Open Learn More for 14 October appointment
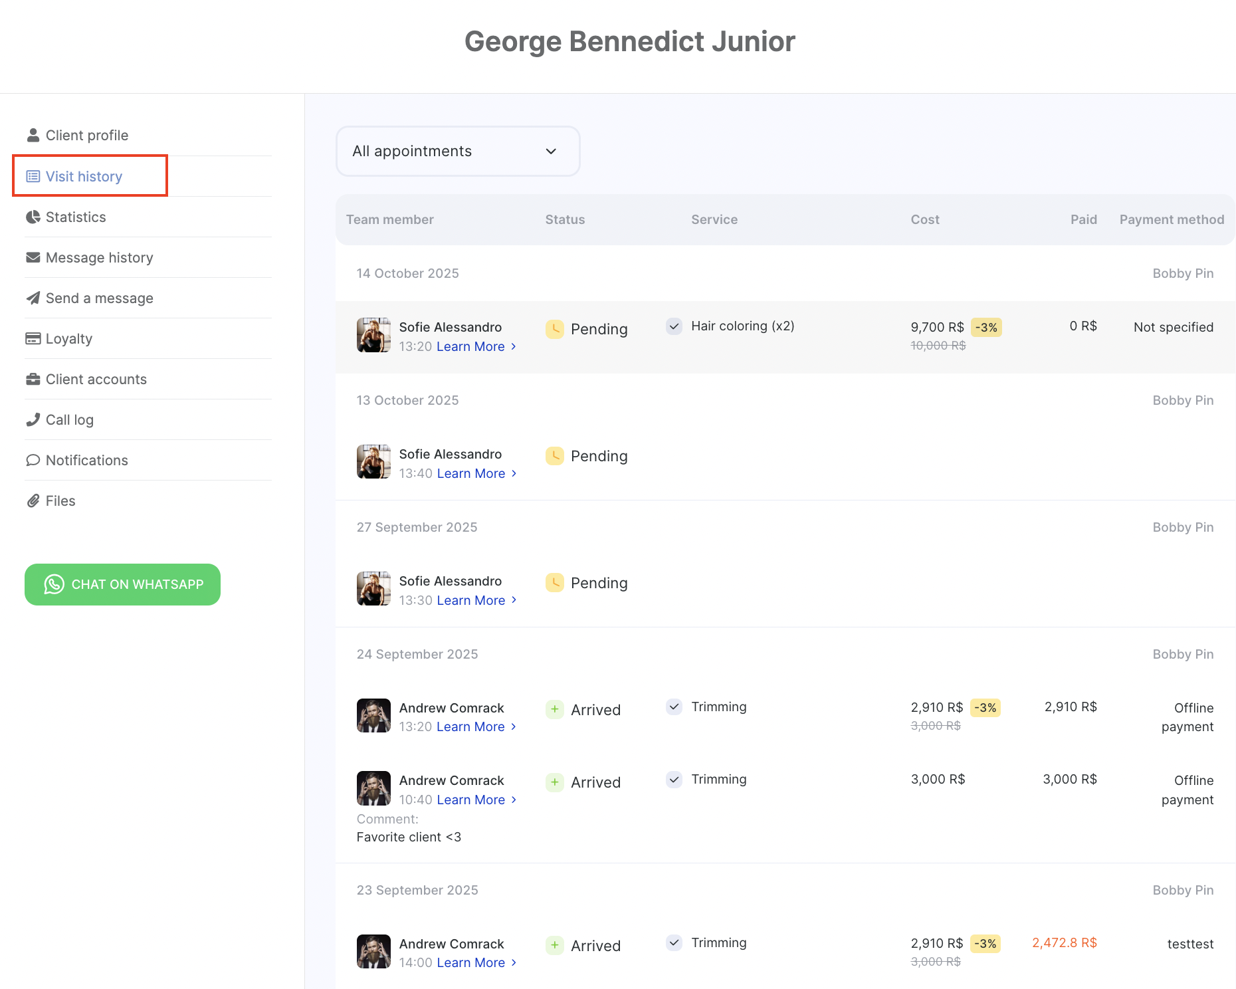 coord(470,346)
